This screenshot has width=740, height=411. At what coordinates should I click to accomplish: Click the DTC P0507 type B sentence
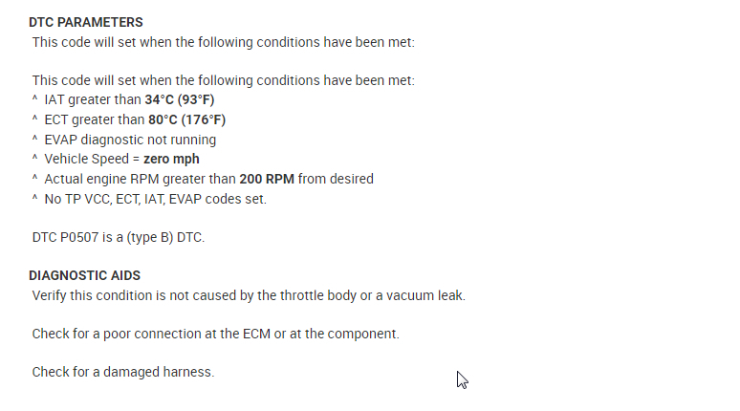click(x=118, y=237)
